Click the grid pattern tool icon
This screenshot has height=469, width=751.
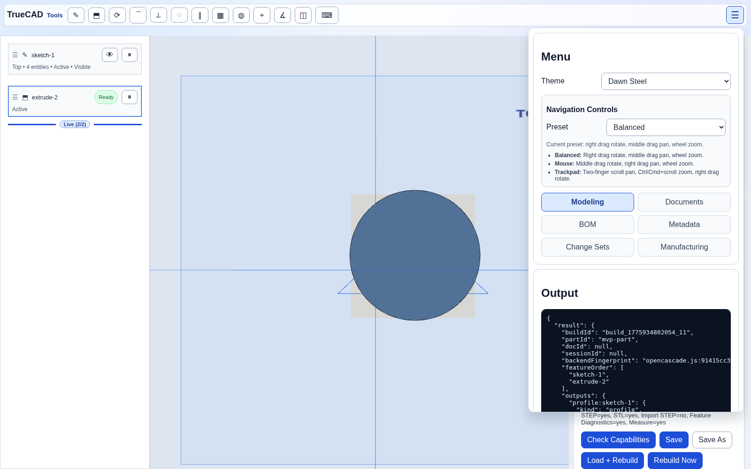tap(221, 15)
